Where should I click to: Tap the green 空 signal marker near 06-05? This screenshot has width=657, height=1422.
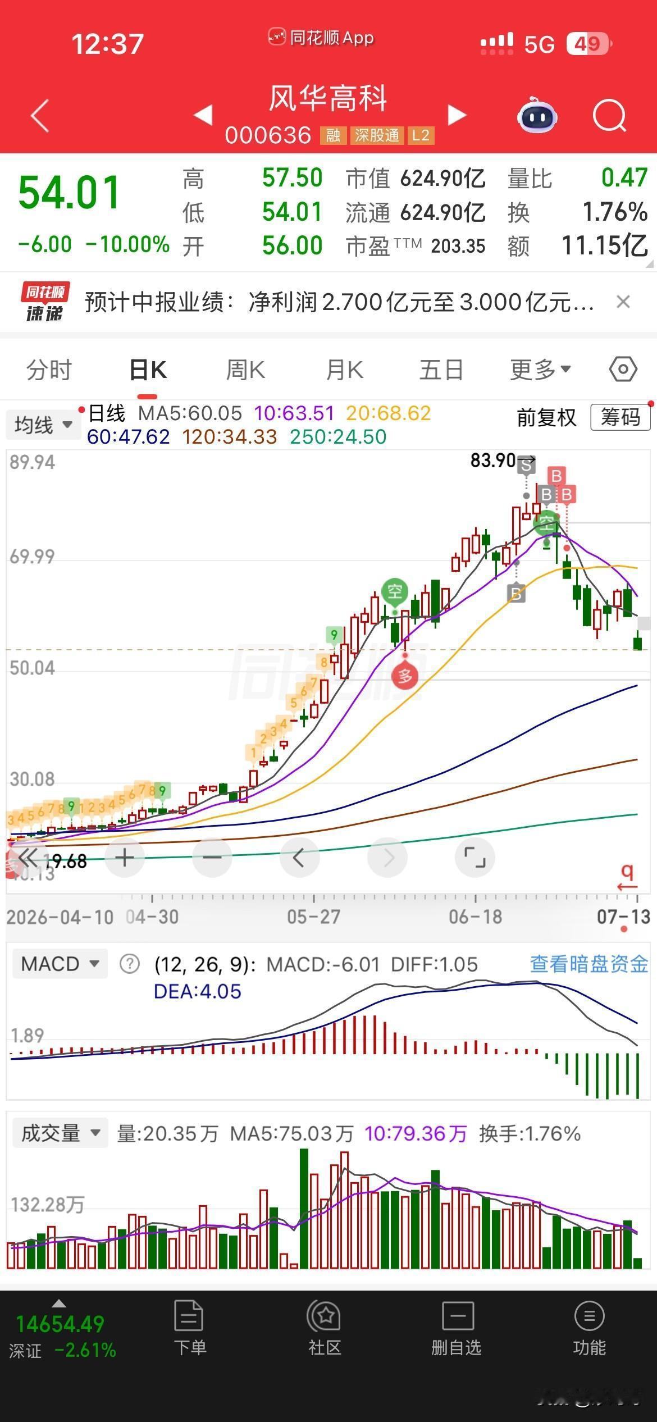click(x=395, y=591)
